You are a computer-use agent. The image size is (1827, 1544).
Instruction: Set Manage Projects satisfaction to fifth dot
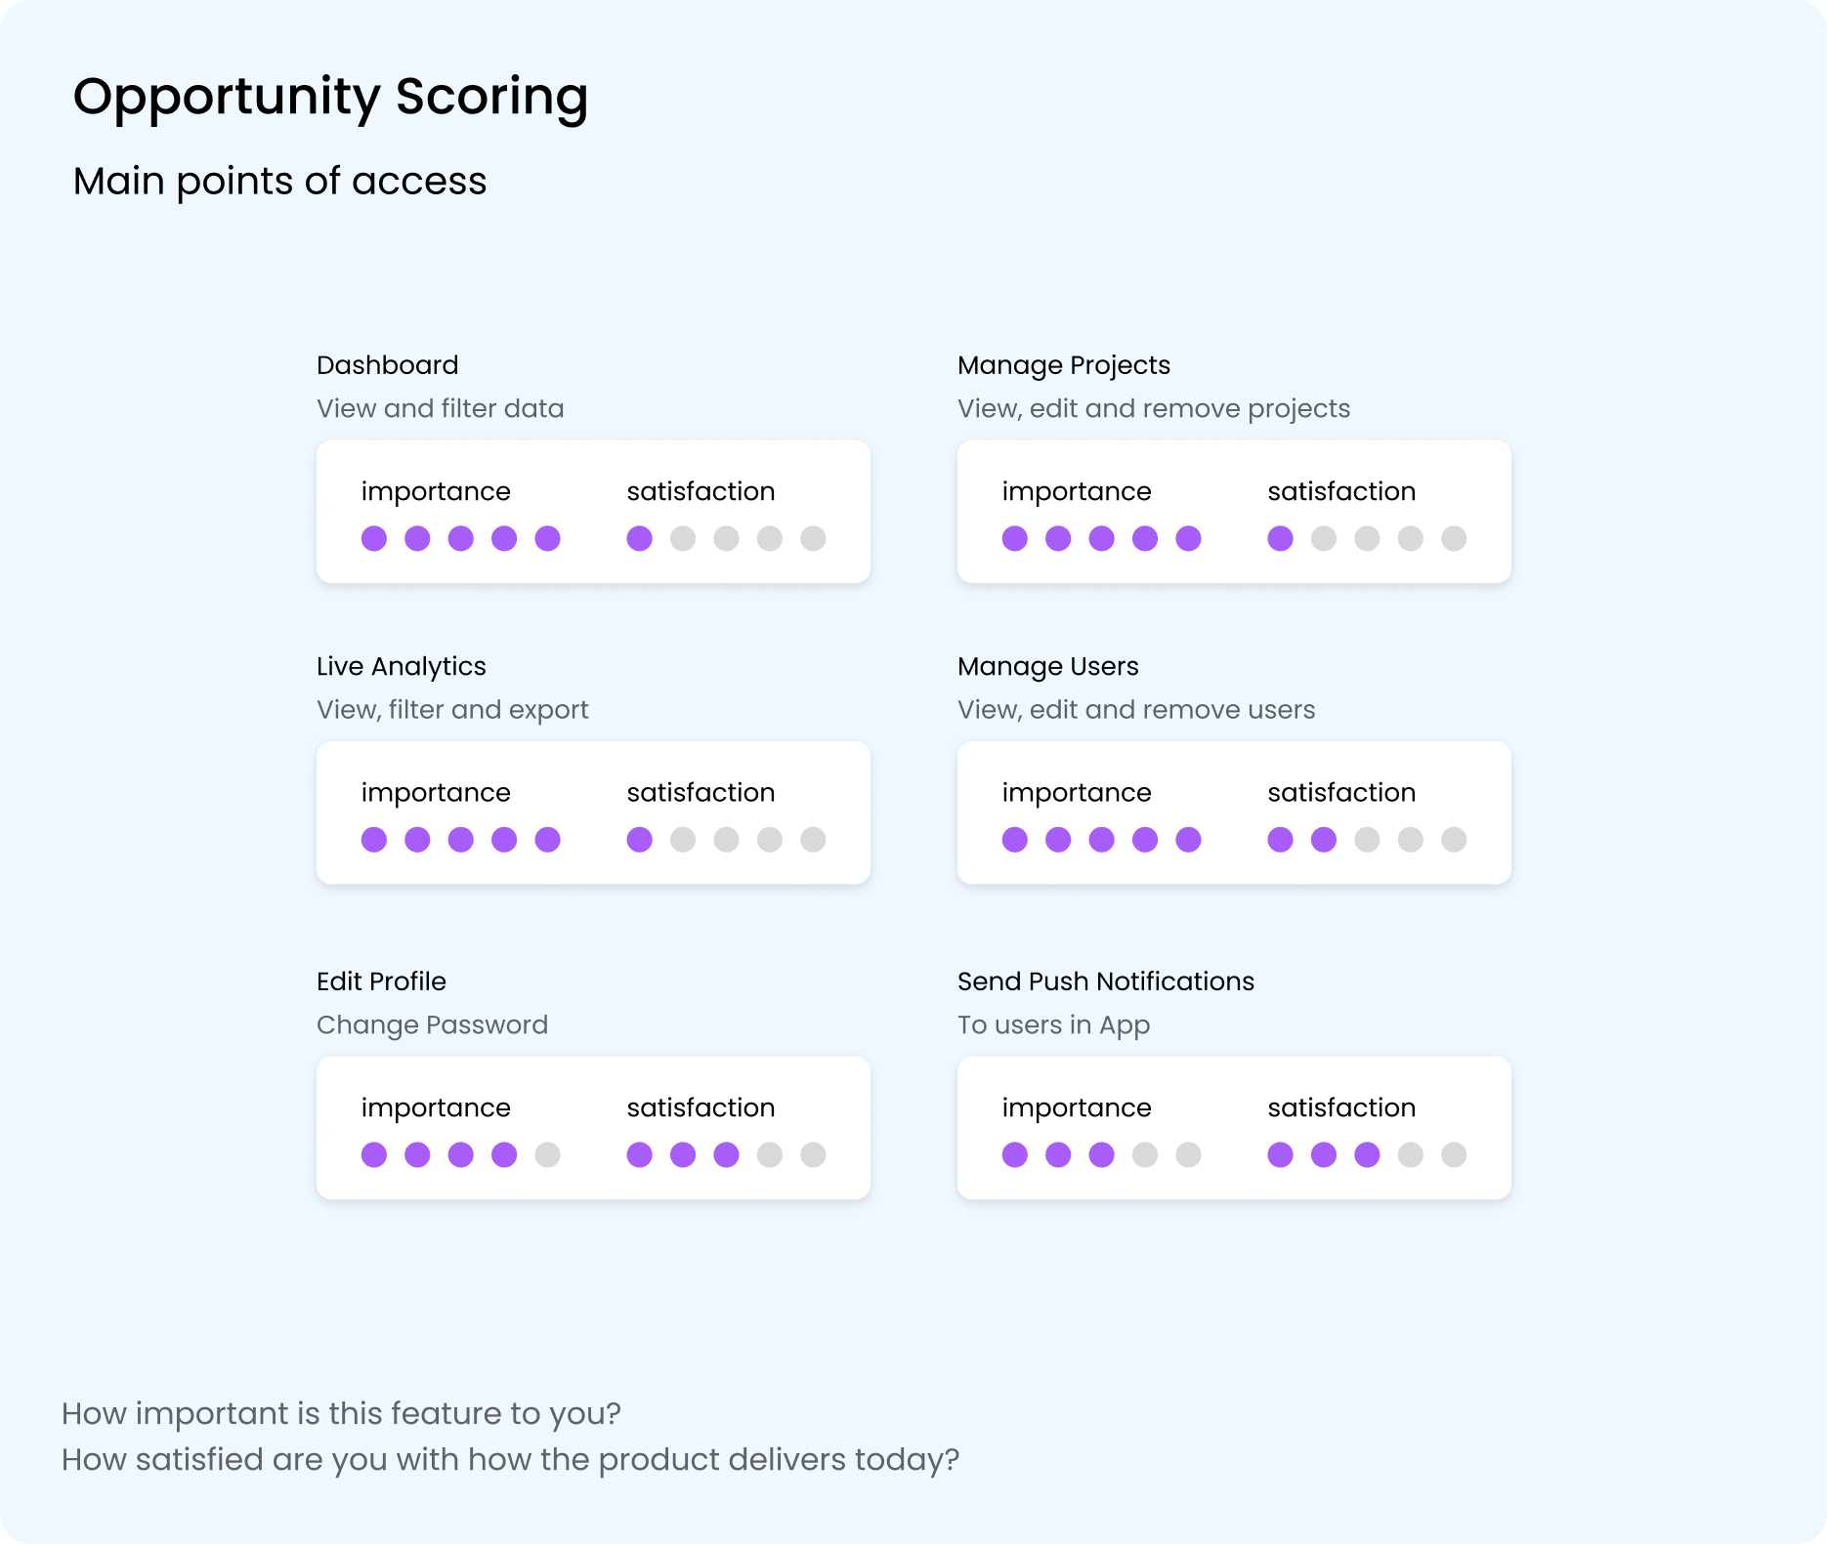point(1454,538)
